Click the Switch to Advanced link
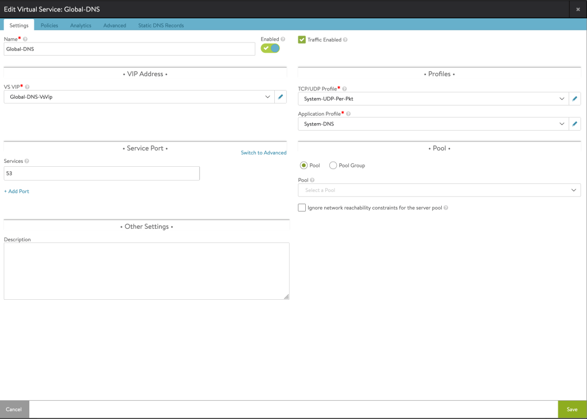The width and height of the screenshot is (587, 419). (263, 152)
